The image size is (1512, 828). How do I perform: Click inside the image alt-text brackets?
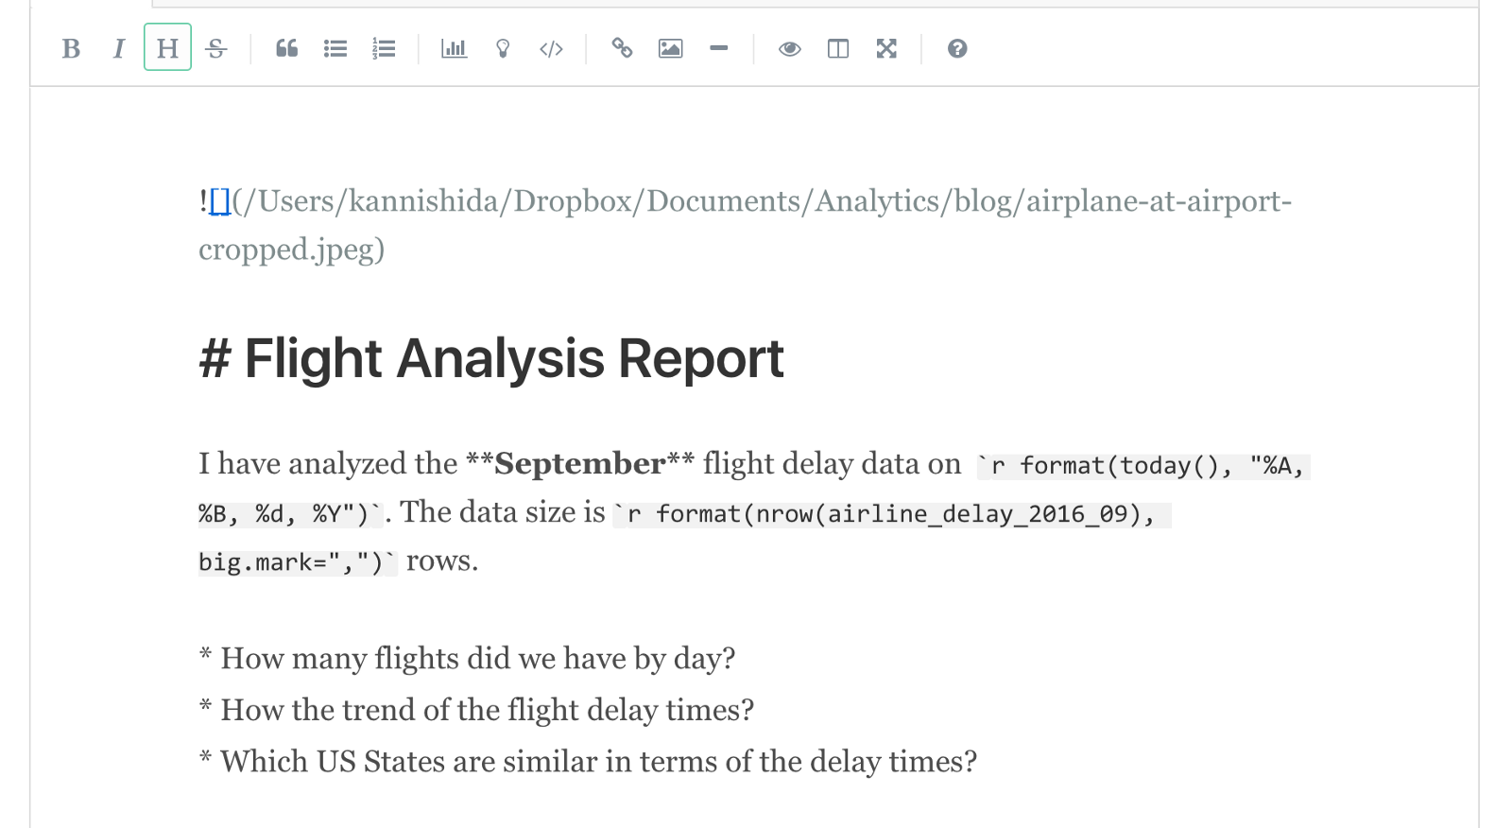click(x=220, y=201)
